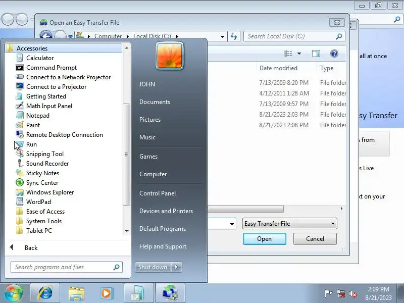Click the user account picture

pyautogui.click(x=170, y=56)
